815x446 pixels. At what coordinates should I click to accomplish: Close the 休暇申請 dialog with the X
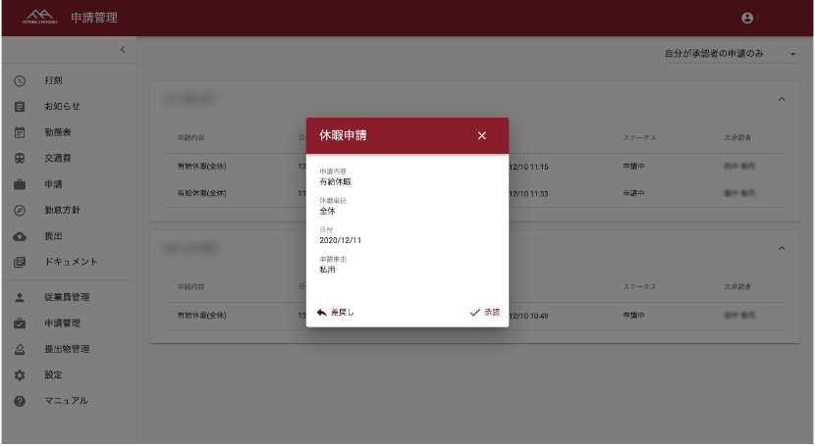(x=482, y=136)
